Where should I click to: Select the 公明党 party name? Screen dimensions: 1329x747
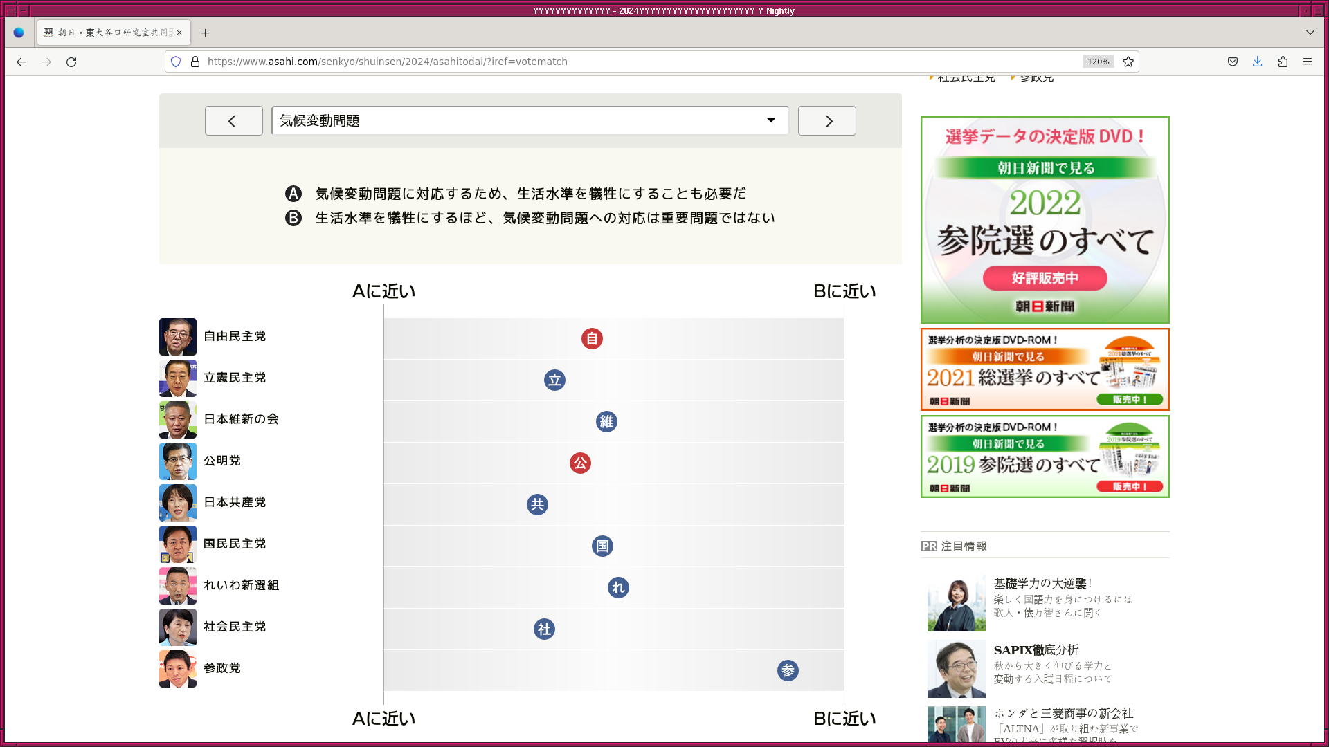pyautogui.click(x=222, y=461)
